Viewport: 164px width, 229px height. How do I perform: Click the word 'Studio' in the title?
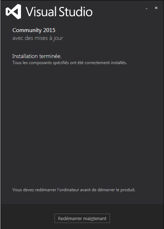coord(76,12)
